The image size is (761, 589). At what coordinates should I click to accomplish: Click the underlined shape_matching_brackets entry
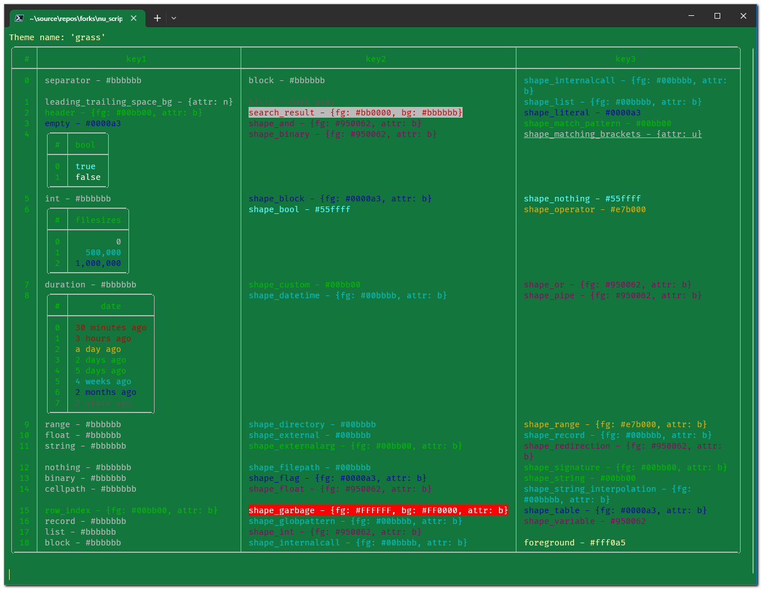(x=613, y=134)
